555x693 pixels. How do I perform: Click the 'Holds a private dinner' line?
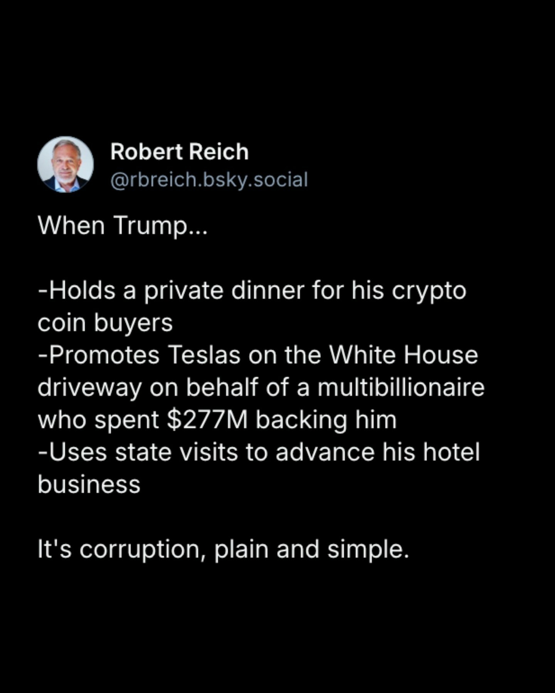pyautogui.click(x=252, y=291)
